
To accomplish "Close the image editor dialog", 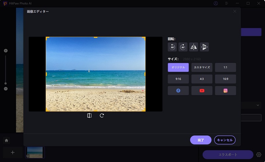I will tap(235, 11).
